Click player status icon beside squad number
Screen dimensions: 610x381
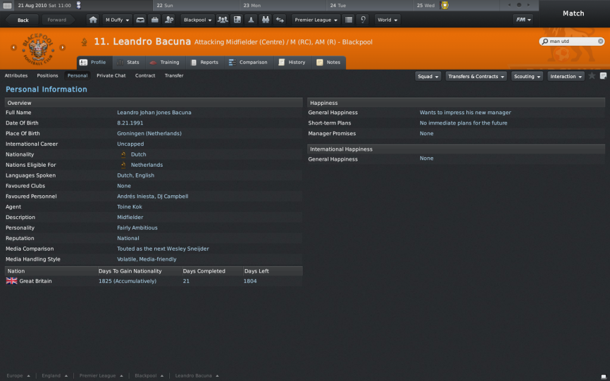pyautogui.click(x=84, y=42)
